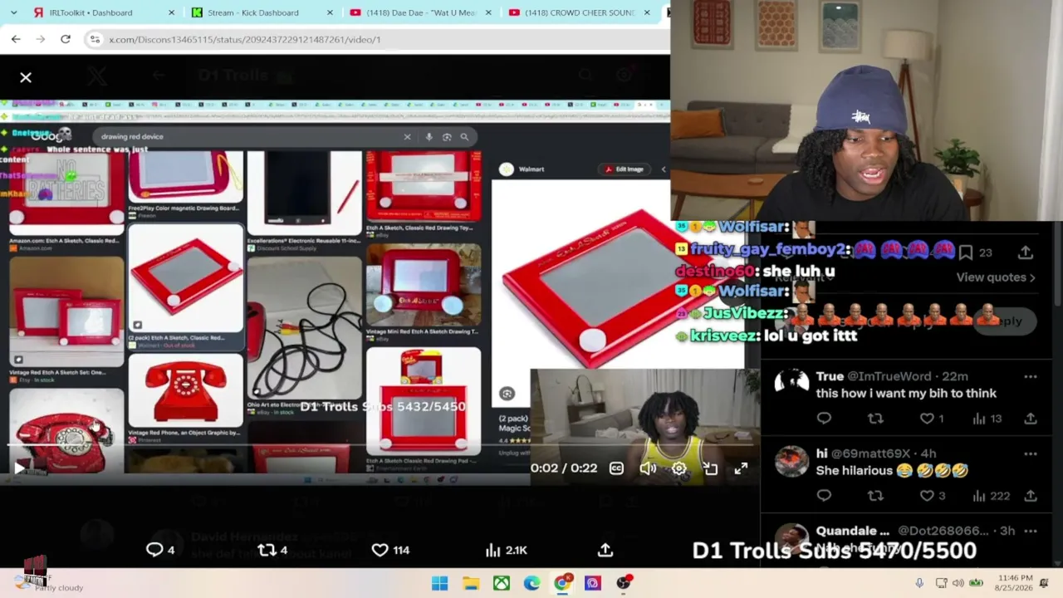Open True's profile avatar
The height and width of the screenshot is (598, 1063).
[791, 382]
